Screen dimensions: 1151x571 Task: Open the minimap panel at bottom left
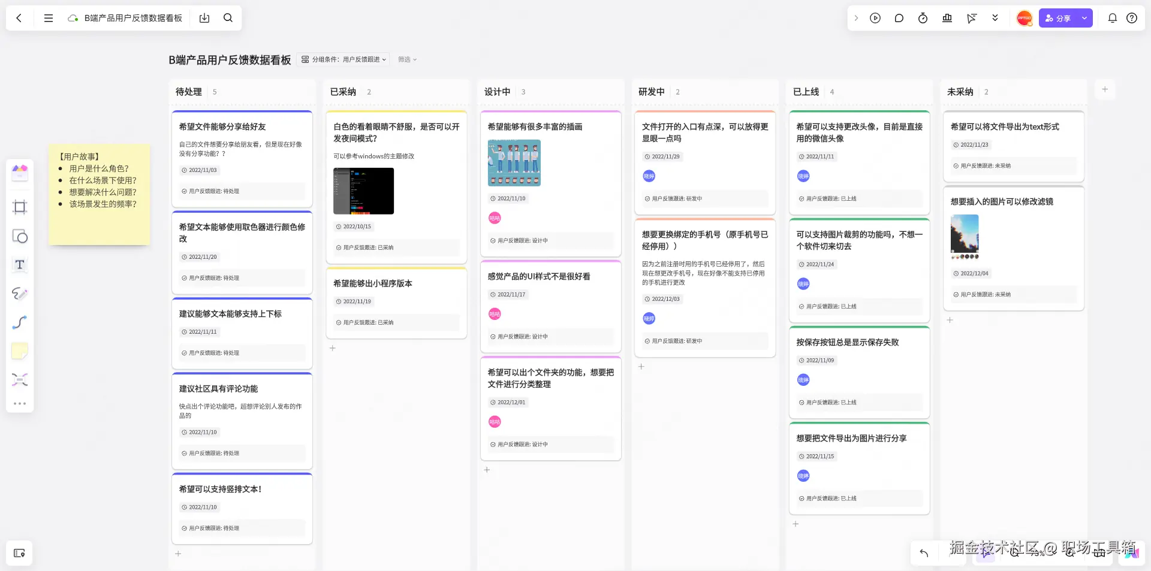[19, 553]
